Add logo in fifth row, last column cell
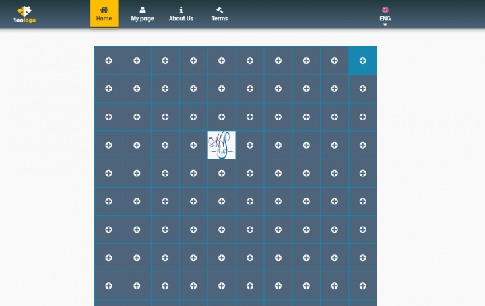This screenshot has height=306, width=485. click(x=363, y=174)
